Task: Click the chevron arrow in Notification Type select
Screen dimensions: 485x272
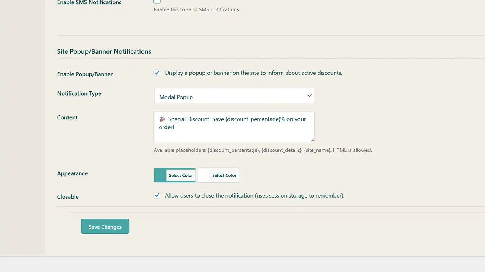Action: [x=310, y=96]
